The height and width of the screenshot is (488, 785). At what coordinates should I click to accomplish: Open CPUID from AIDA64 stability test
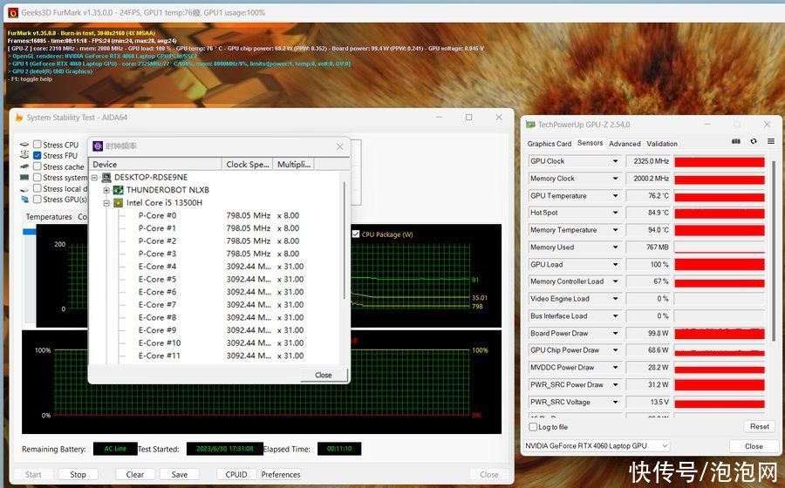tap(236, 474)
